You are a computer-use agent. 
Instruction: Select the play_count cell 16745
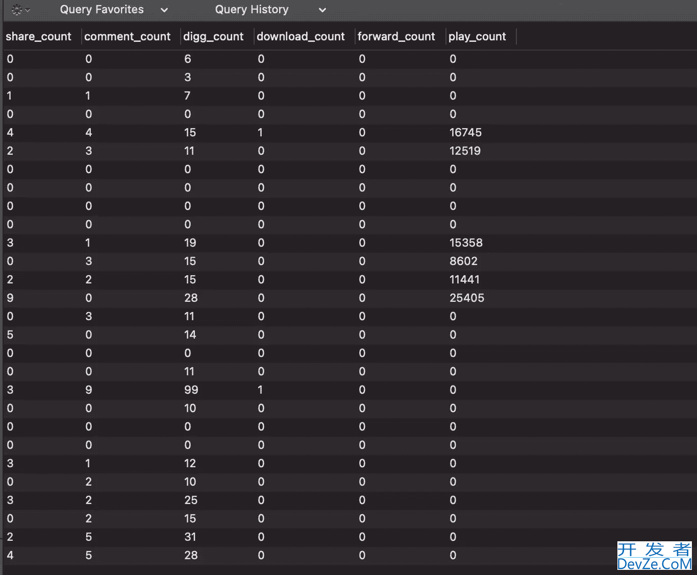pyautogui.click(x=465, y=133)
